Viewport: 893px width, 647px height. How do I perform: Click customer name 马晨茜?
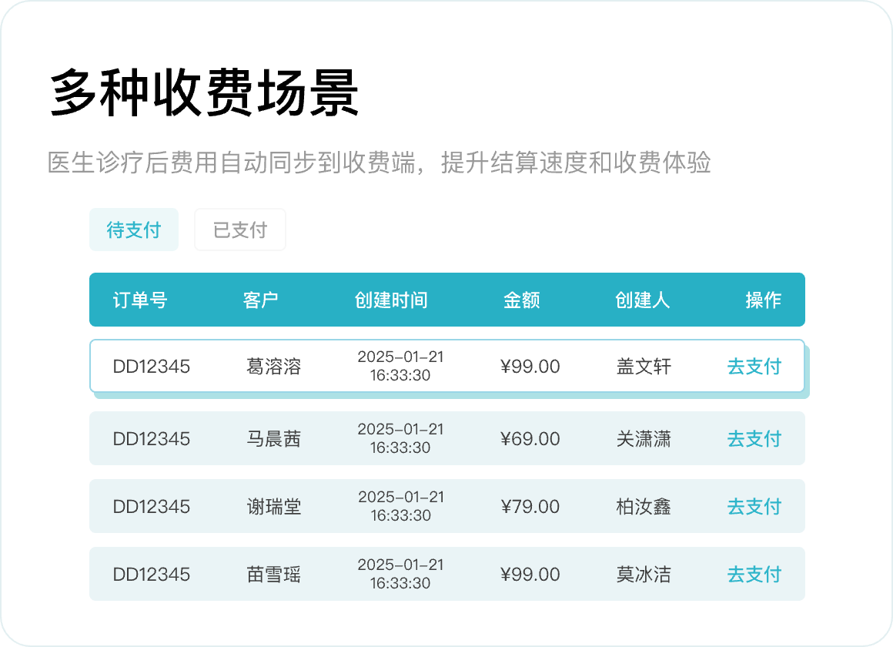tap(273, 439)
